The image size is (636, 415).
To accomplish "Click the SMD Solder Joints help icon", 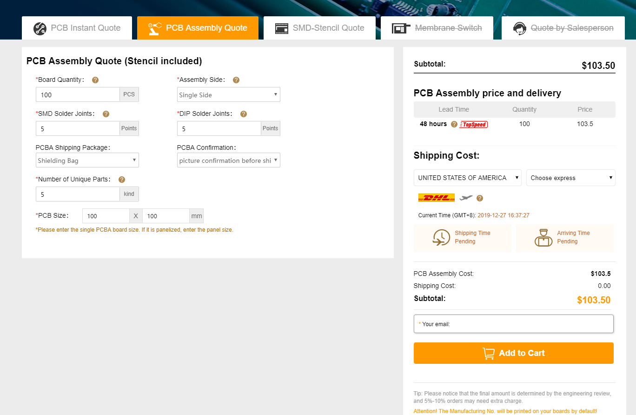I will point(106,114).
